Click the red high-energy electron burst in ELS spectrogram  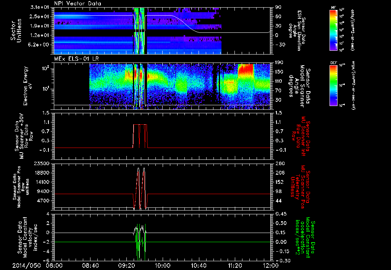coord(246,69)
